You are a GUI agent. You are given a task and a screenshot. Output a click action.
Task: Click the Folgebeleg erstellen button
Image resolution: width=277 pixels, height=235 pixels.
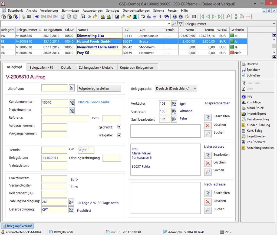pyautogui.click(x=99, y=88)
